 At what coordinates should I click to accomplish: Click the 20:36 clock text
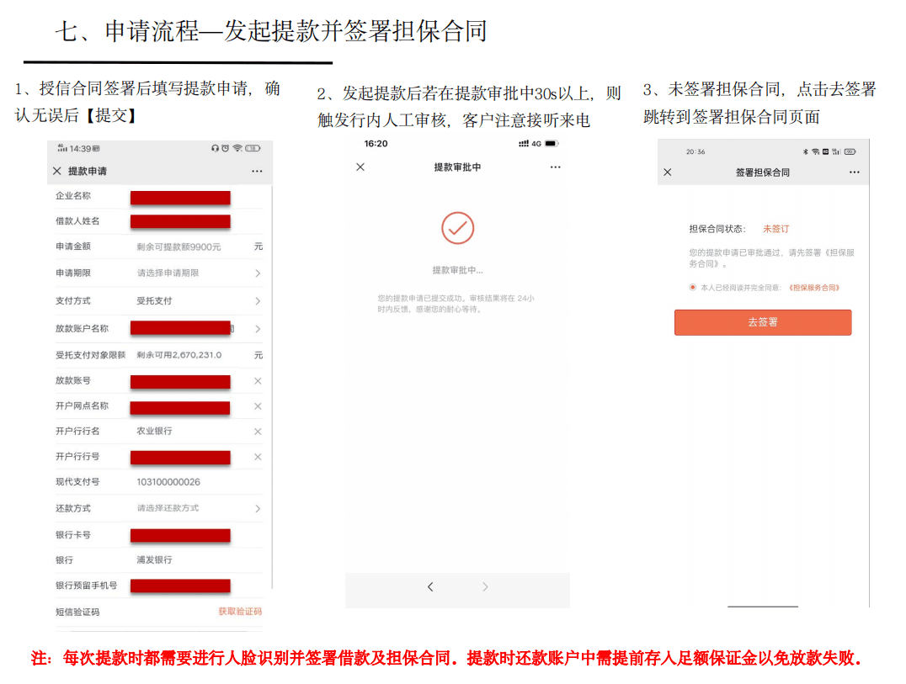[695, 151]
